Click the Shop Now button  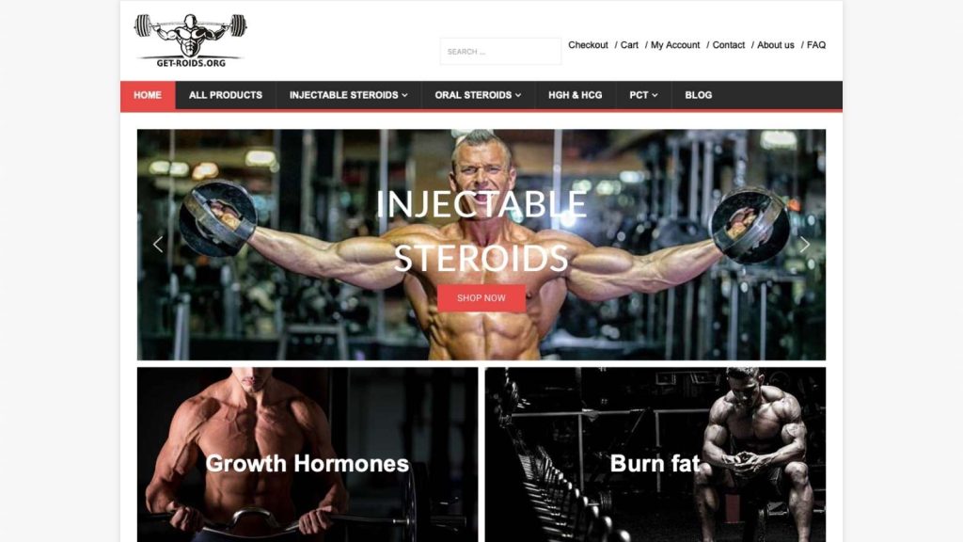[481, 298]
